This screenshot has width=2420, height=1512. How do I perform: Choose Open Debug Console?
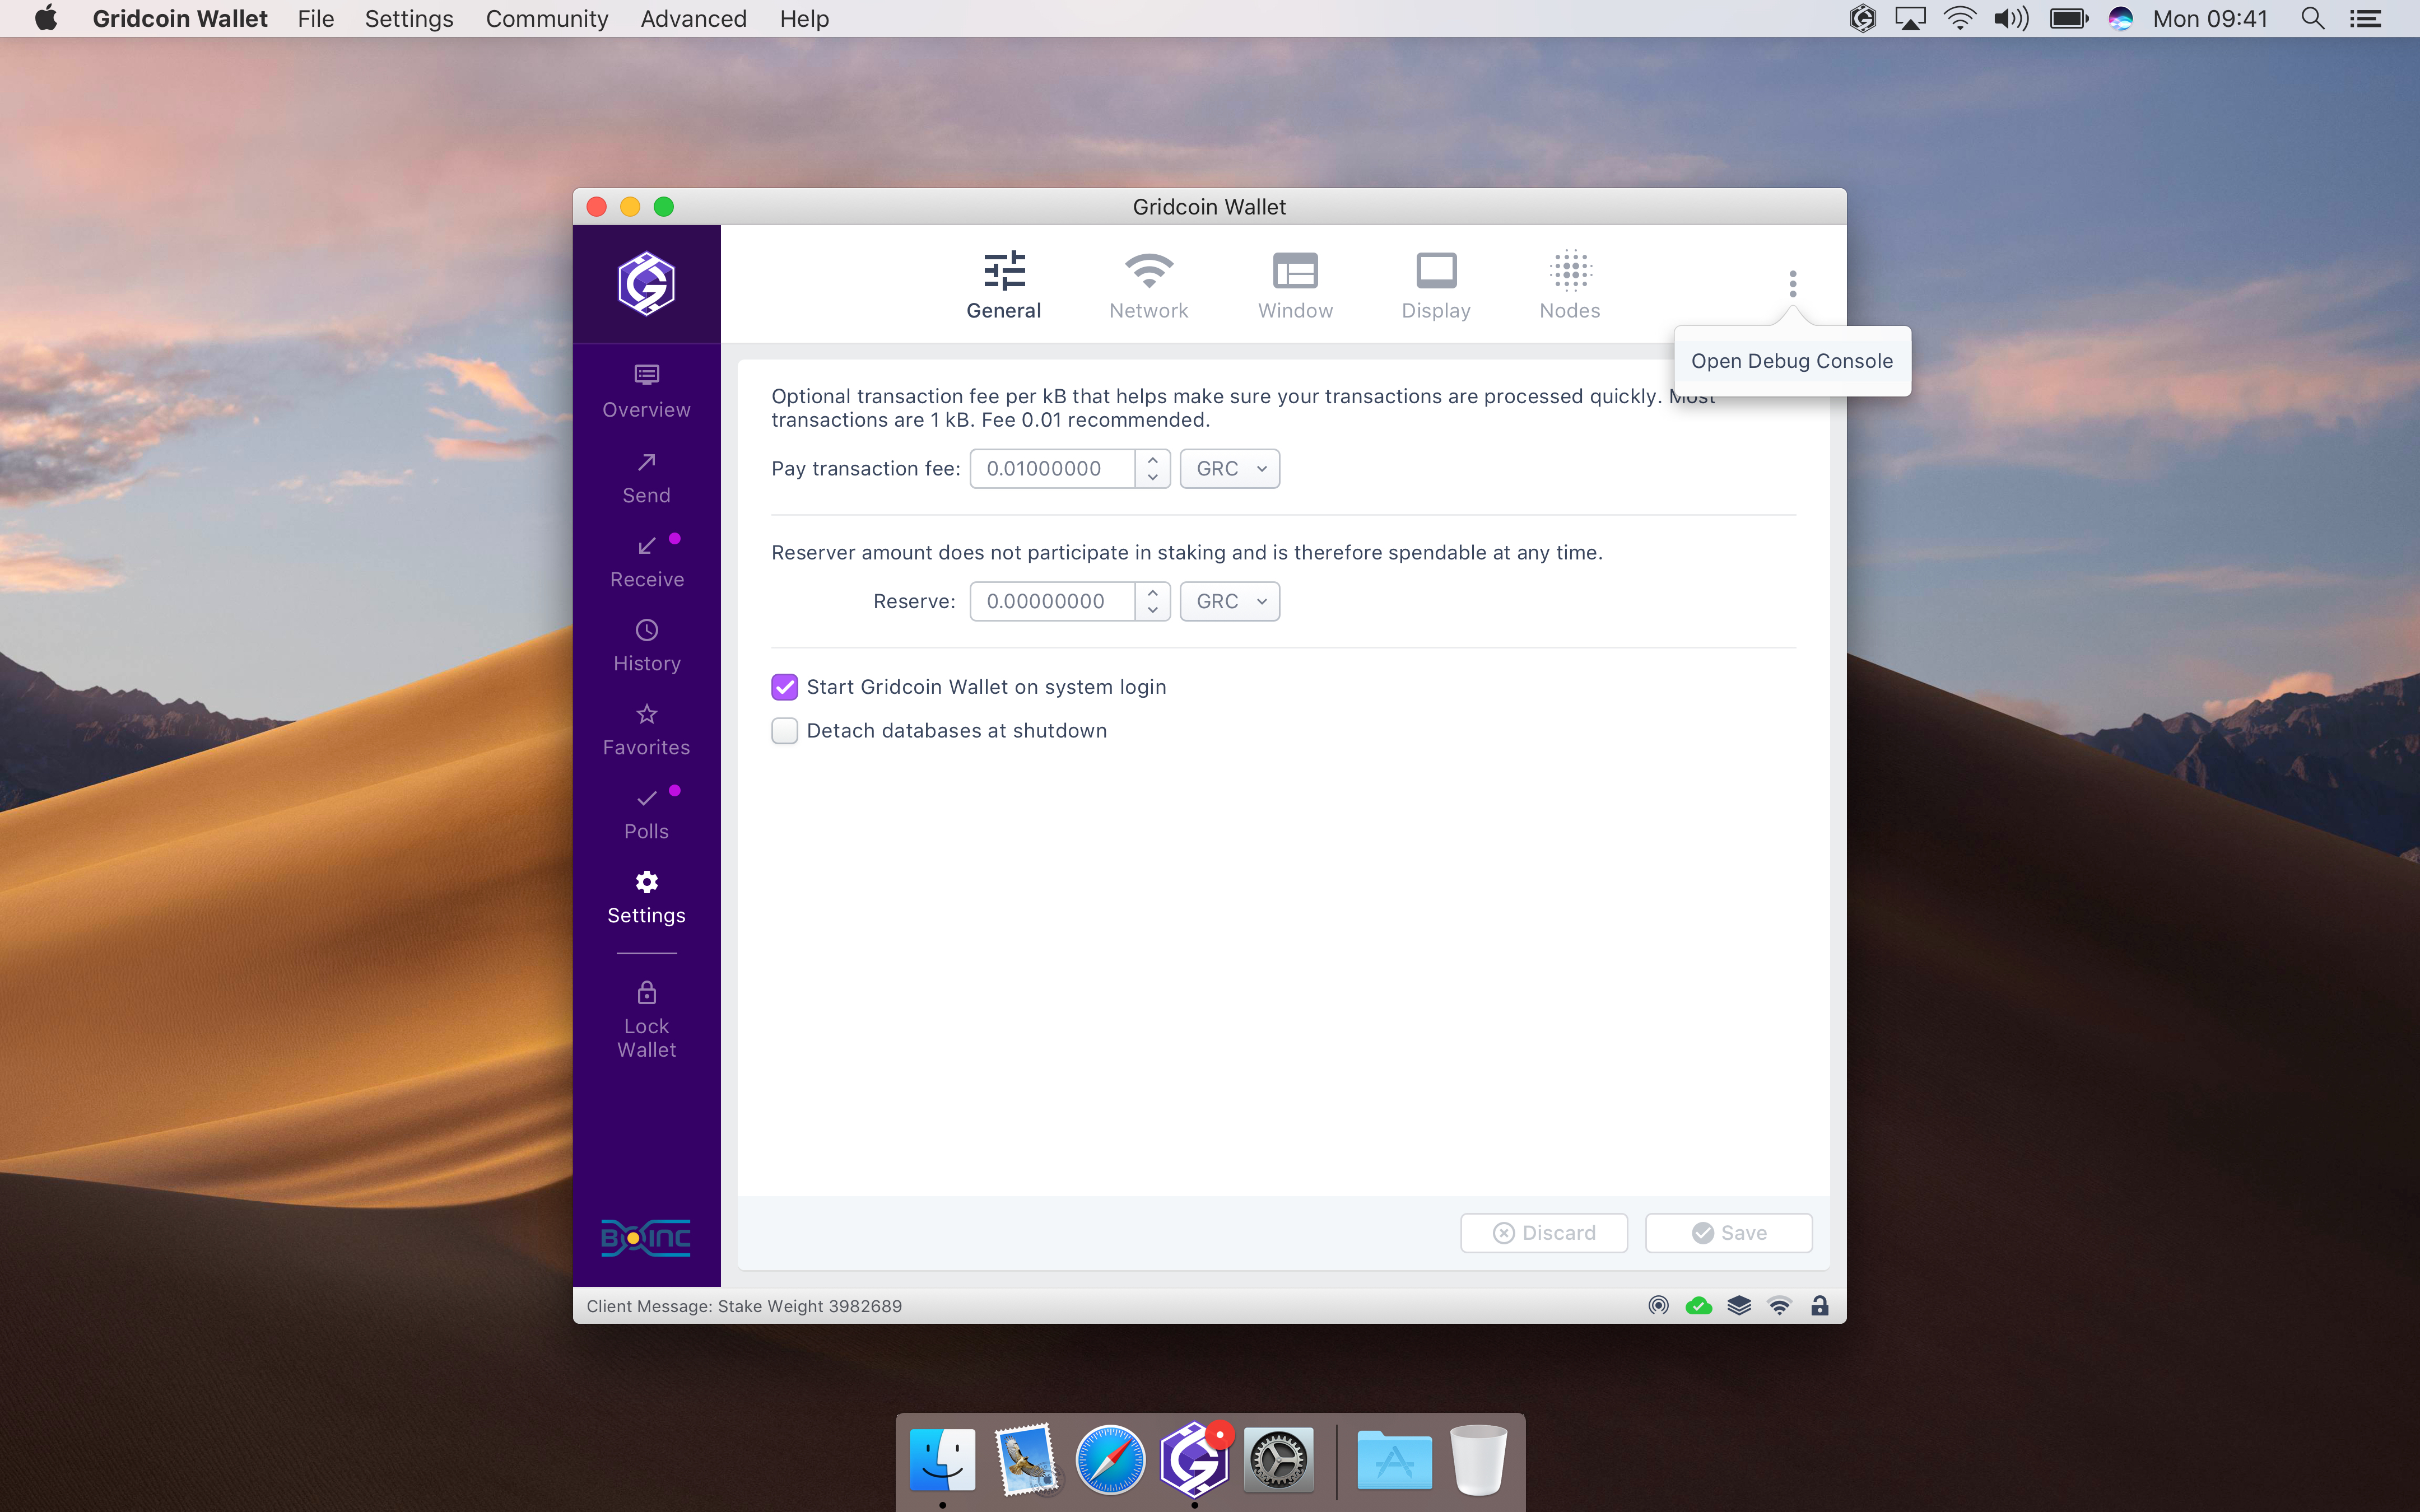[x=1792, y=361]
